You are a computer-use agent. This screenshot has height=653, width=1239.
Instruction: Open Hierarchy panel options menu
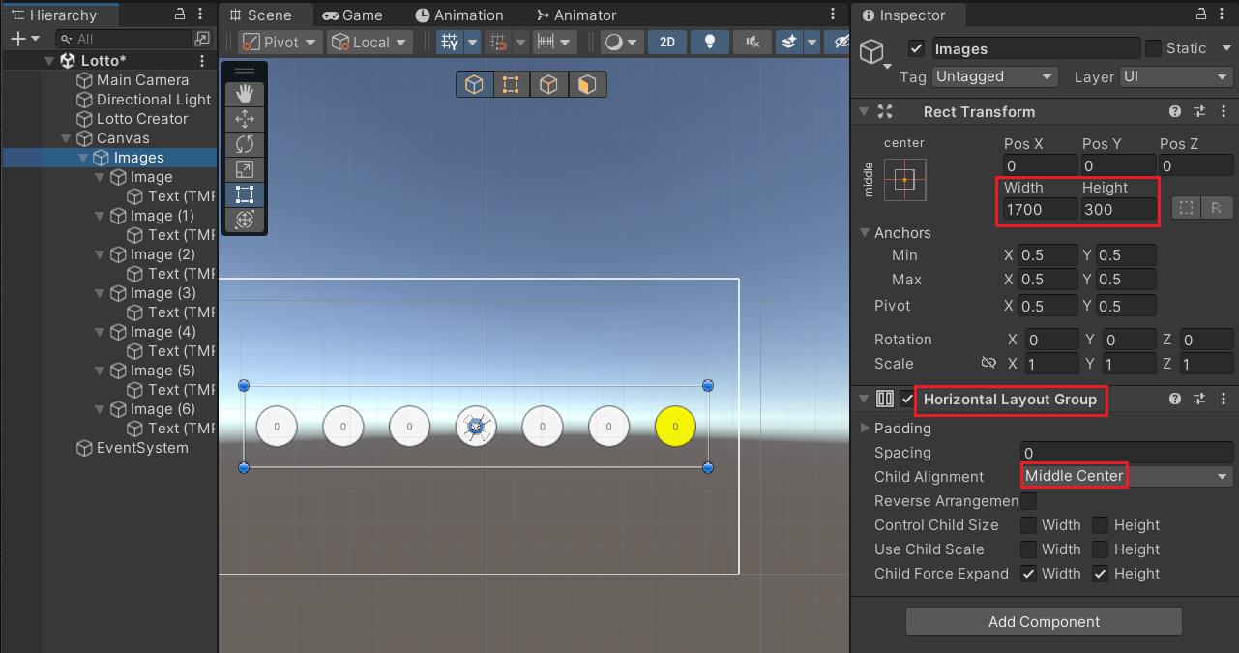point(200,15)
